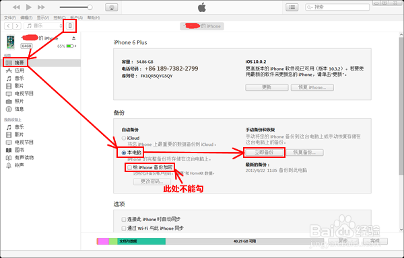Click the iOS 10.0.2 version text

point(256,62)
